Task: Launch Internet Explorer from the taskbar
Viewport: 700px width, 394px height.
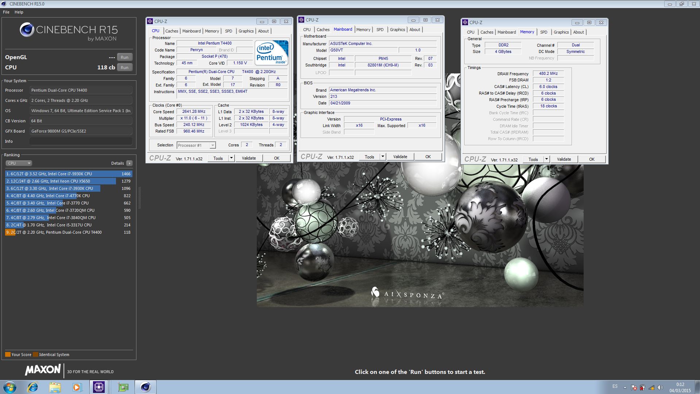Action: click(32, 387)
